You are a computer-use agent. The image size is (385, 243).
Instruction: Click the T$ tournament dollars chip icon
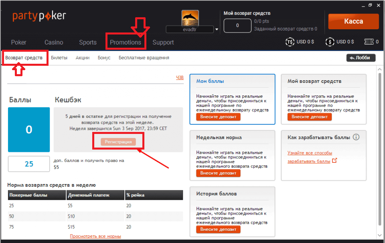click(290, 41)
